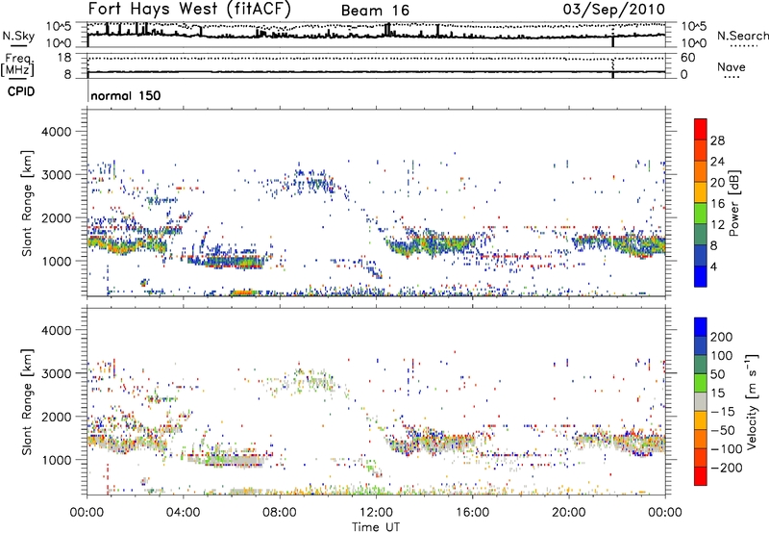
Task: Click the 'Time UT' axis label
Action: pos(376,527)
